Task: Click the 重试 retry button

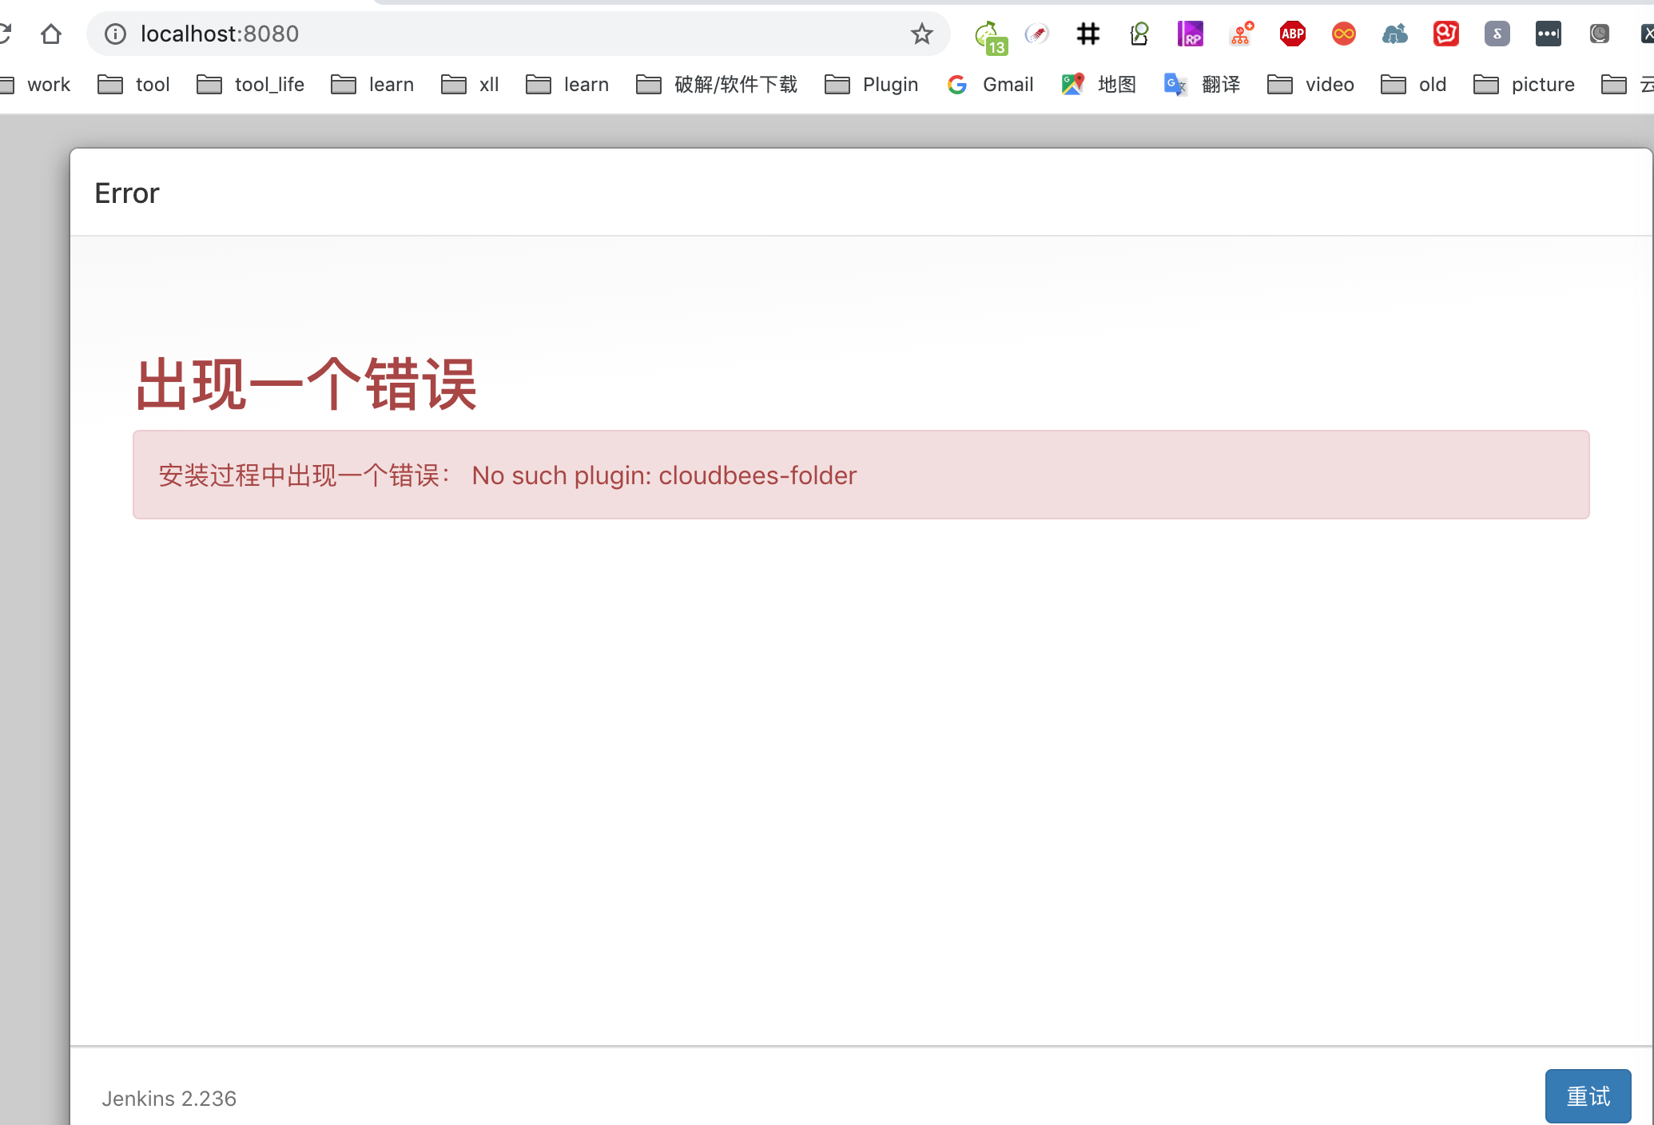Action: [x=1587, y=1096]
